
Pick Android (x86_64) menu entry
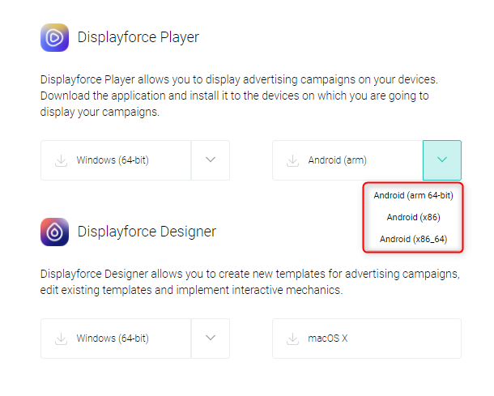(x=413, y=239)
